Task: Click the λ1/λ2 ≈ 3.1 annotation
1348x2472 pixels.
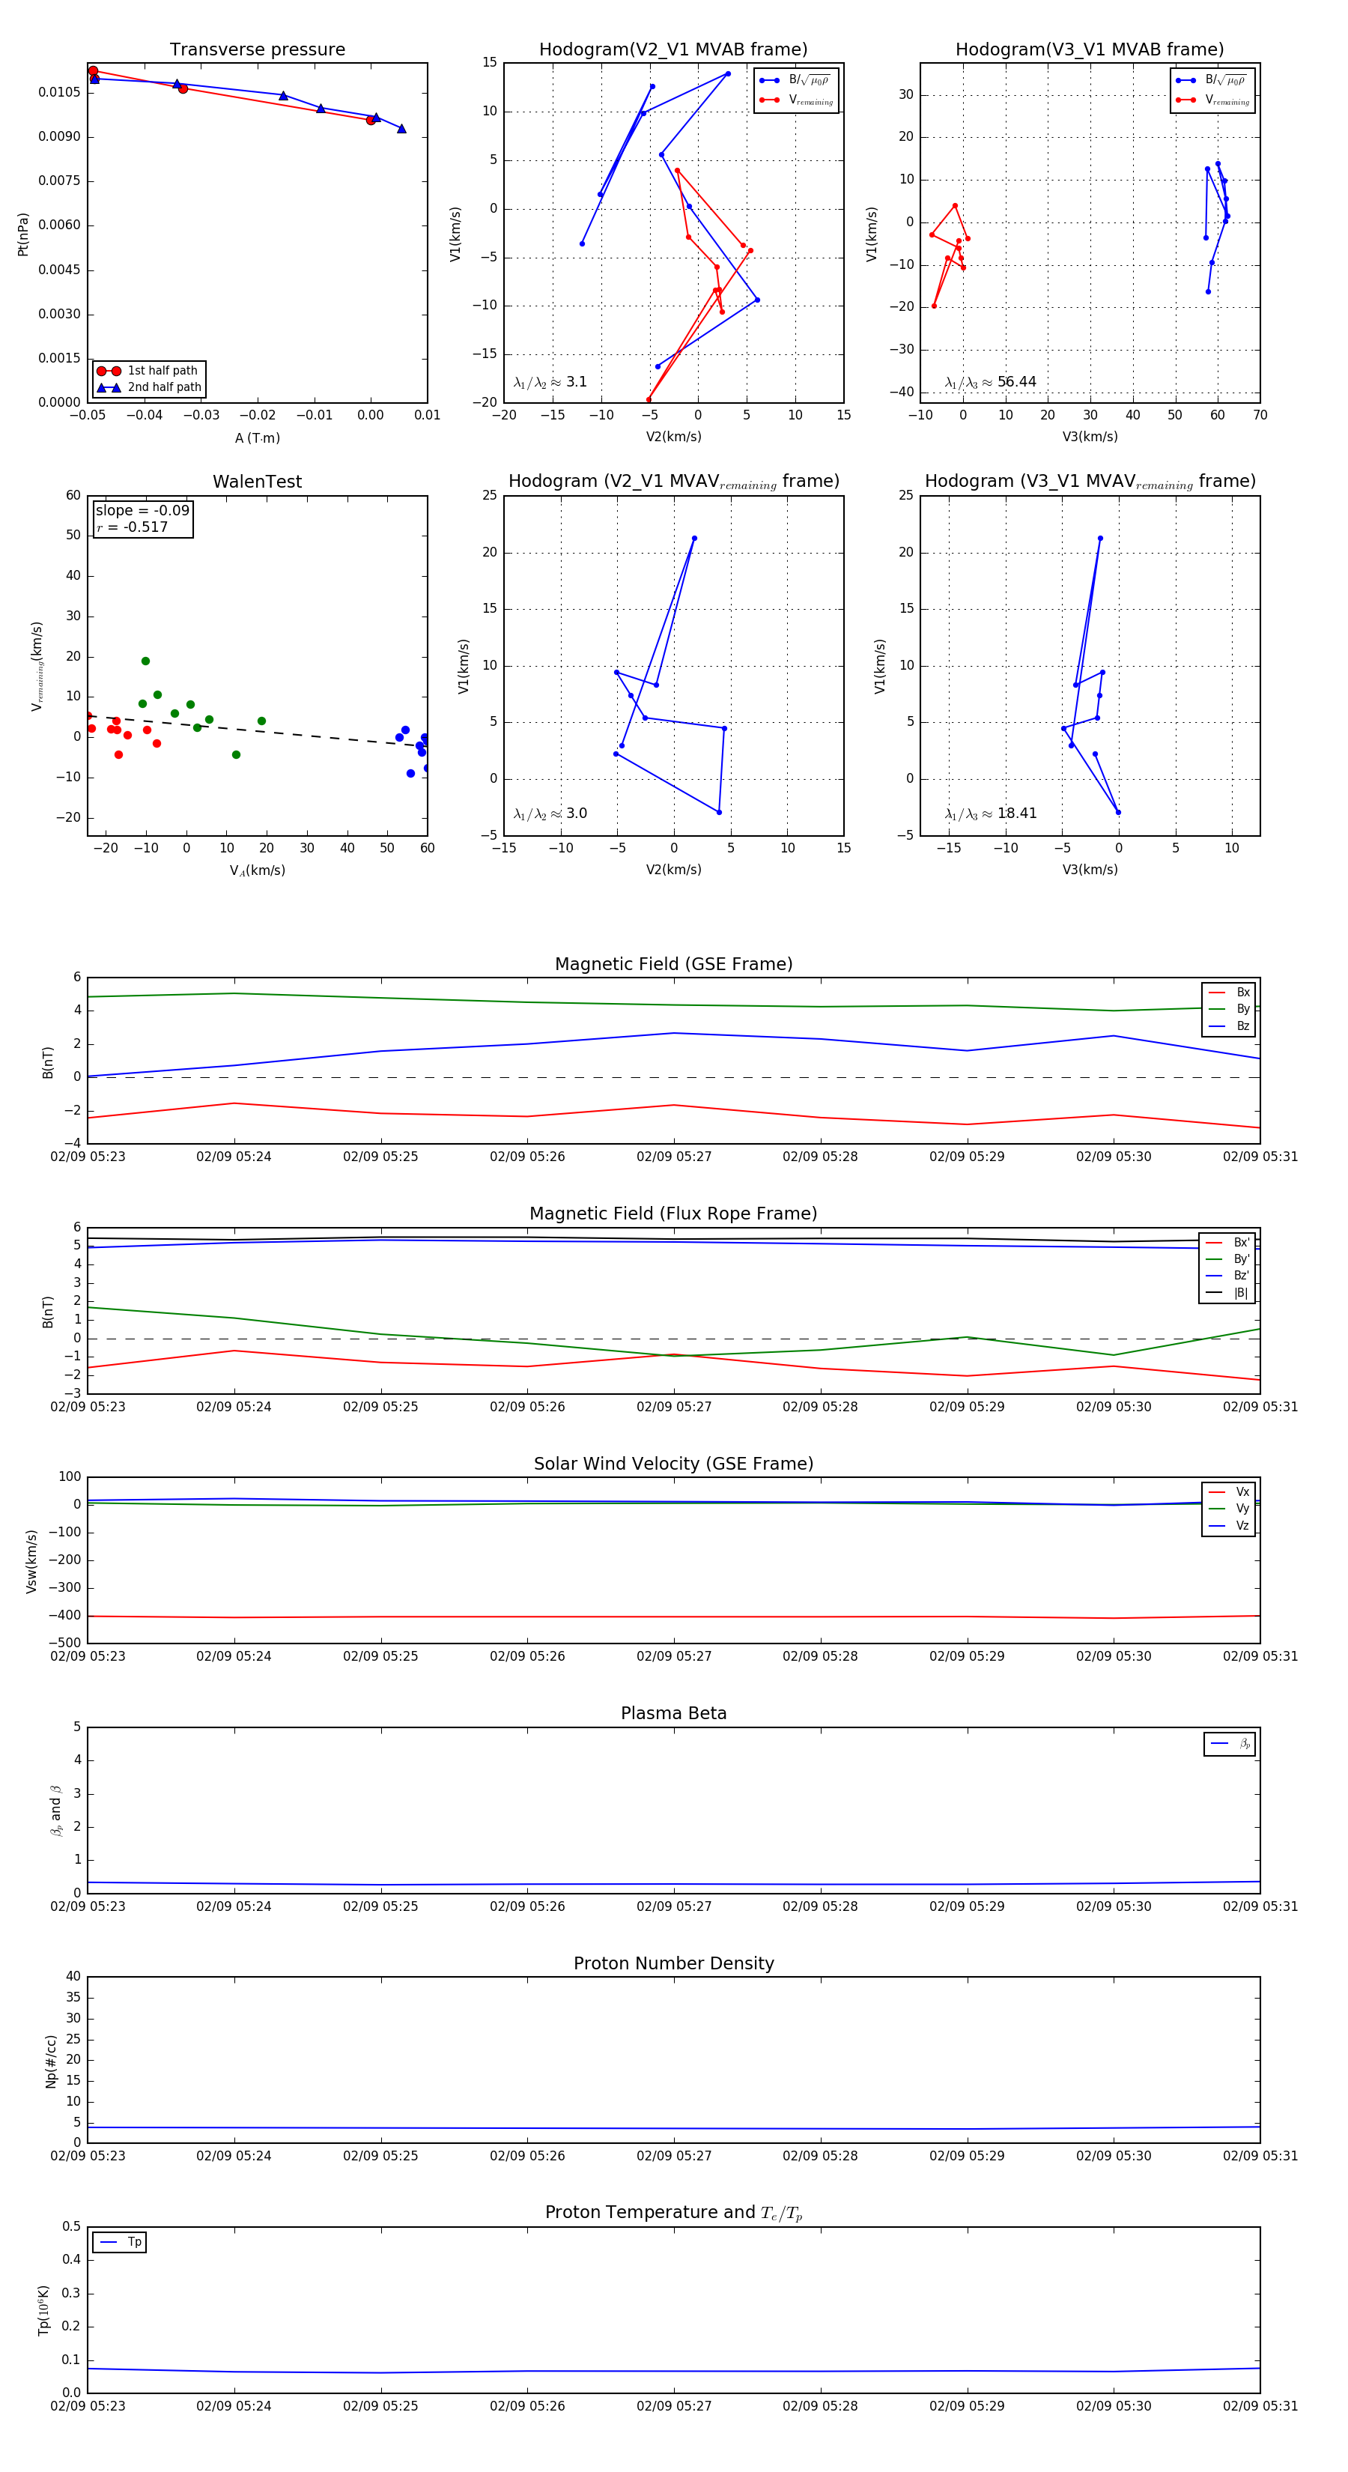Action: (x=550, y=382)
